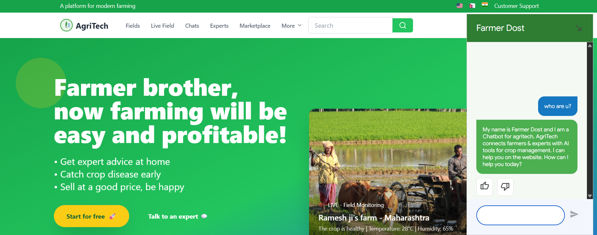Send the chat message with arrow icon

point(574,215)
